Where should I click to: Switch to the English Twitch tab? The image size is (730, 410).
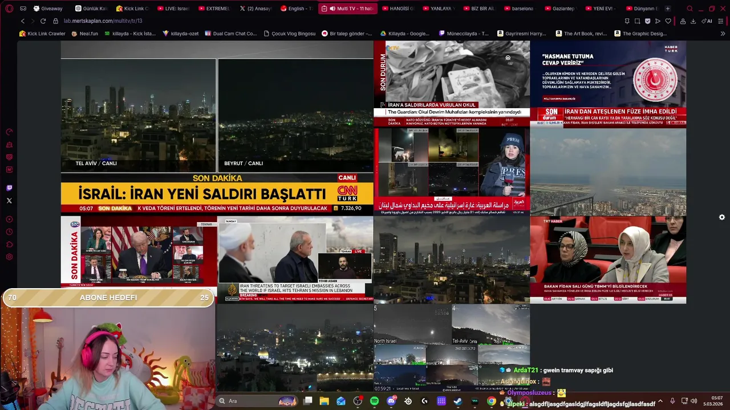[296, 9]
